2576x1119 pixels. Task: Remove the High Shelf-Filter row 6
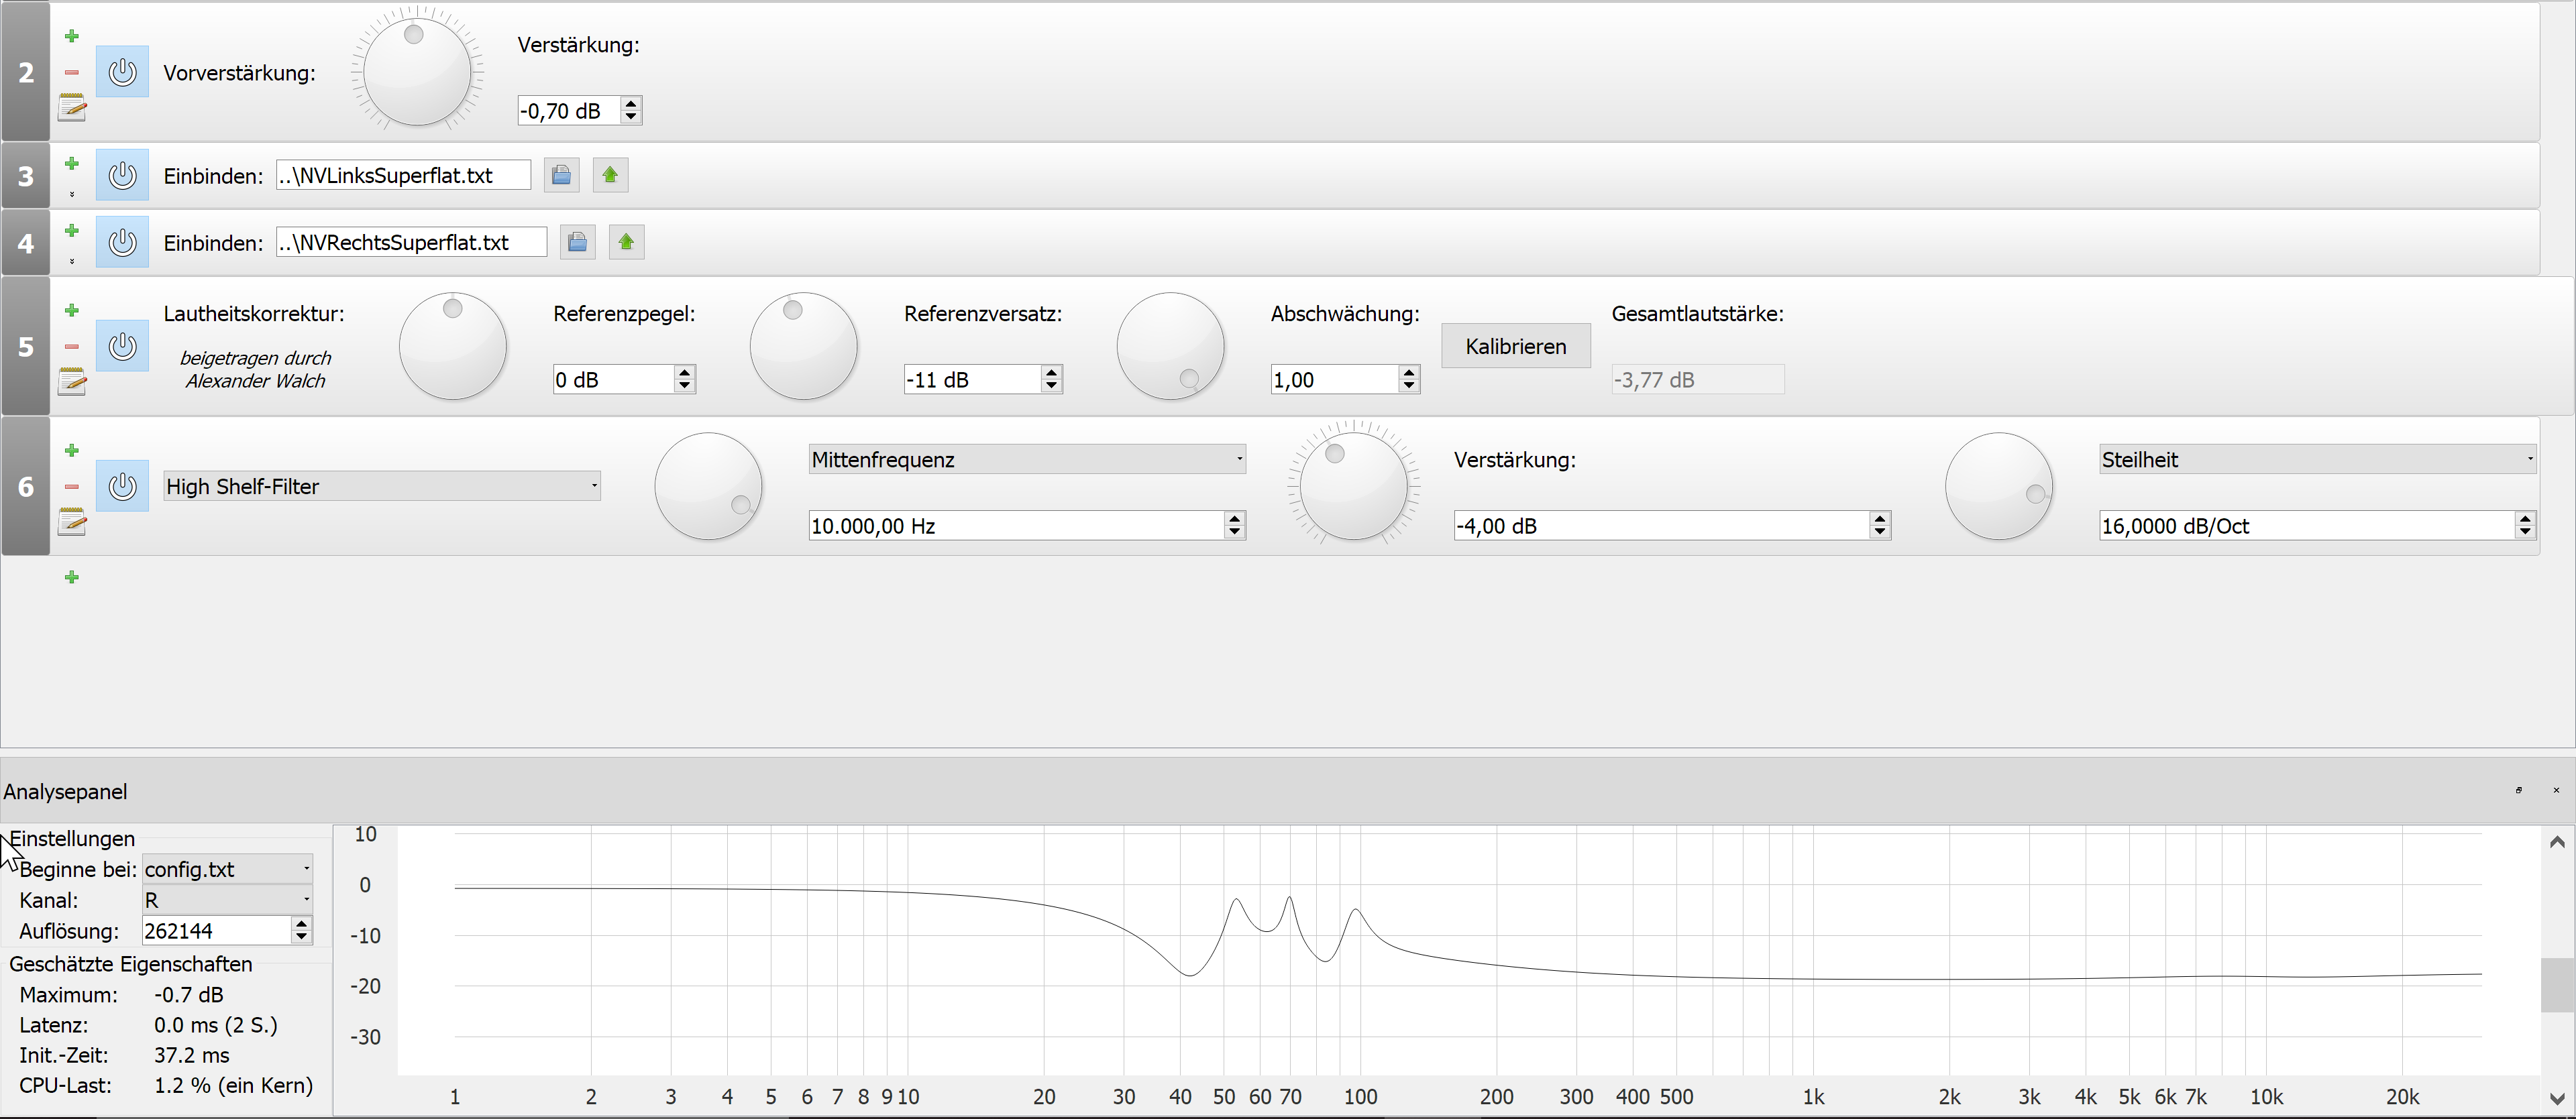(72, 487)
